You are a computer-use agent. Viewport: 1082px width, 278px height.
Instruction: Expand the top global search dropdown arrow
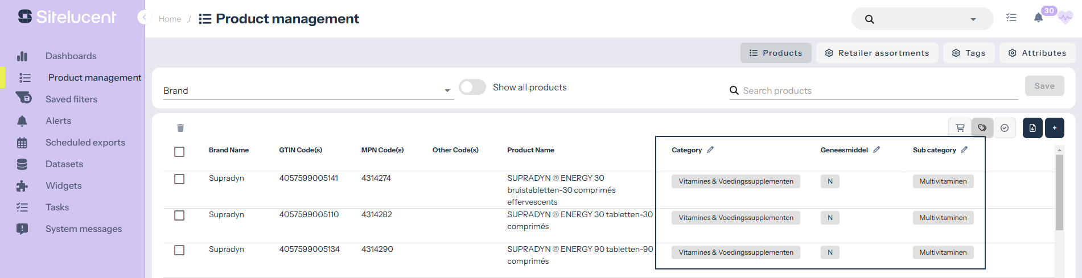[973, 19]
